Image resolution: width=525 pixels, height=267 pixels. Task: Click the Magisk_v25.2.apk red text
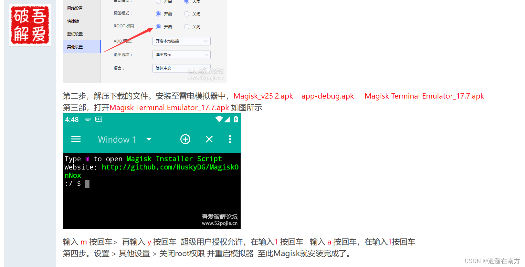[263, 96]
